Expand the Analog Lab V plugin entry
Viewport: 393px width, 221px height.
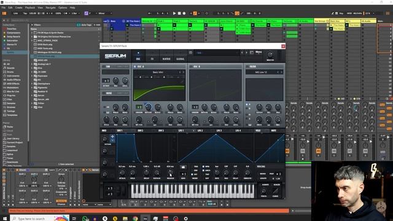(x=32, y=64)
